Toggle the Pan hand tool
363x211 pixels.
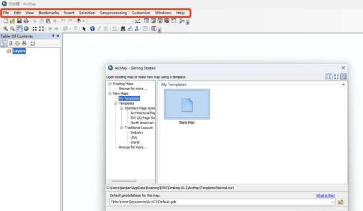19,28
